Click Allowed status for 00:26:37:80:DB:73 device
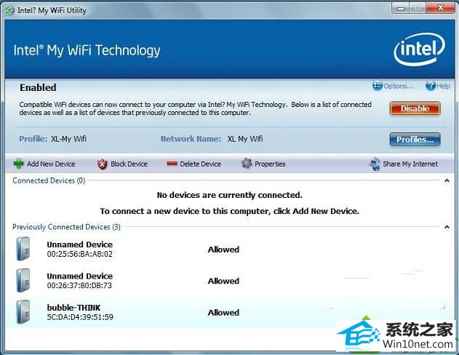 [x=223, y=281]
